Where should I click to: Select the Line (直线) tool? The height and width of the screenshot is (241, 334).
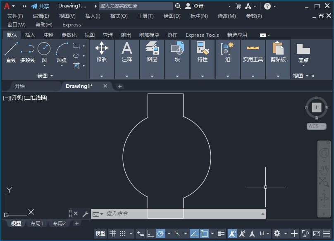tap(11, 52)
